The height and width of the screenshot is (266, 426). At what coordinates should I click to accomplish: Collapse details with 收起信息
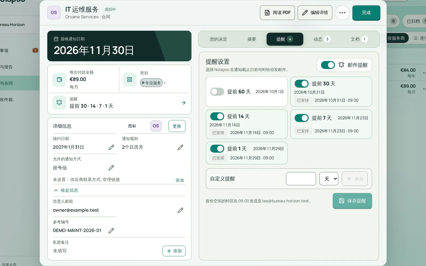(x=66, y=190)
